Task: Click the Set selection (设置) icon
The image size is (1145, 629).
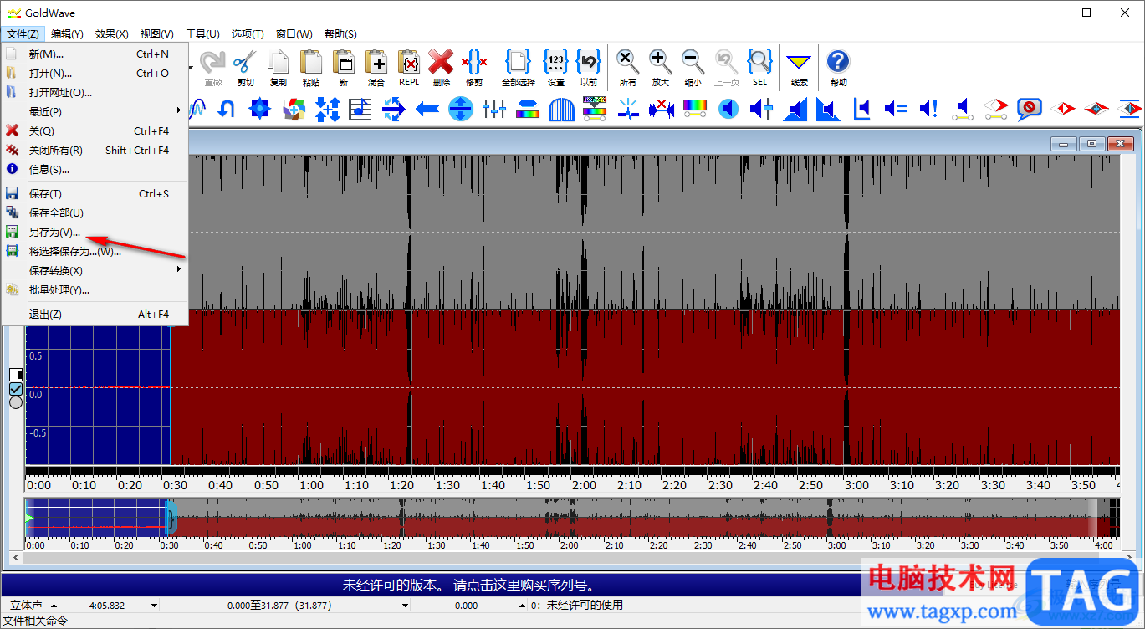Action: 555,67
